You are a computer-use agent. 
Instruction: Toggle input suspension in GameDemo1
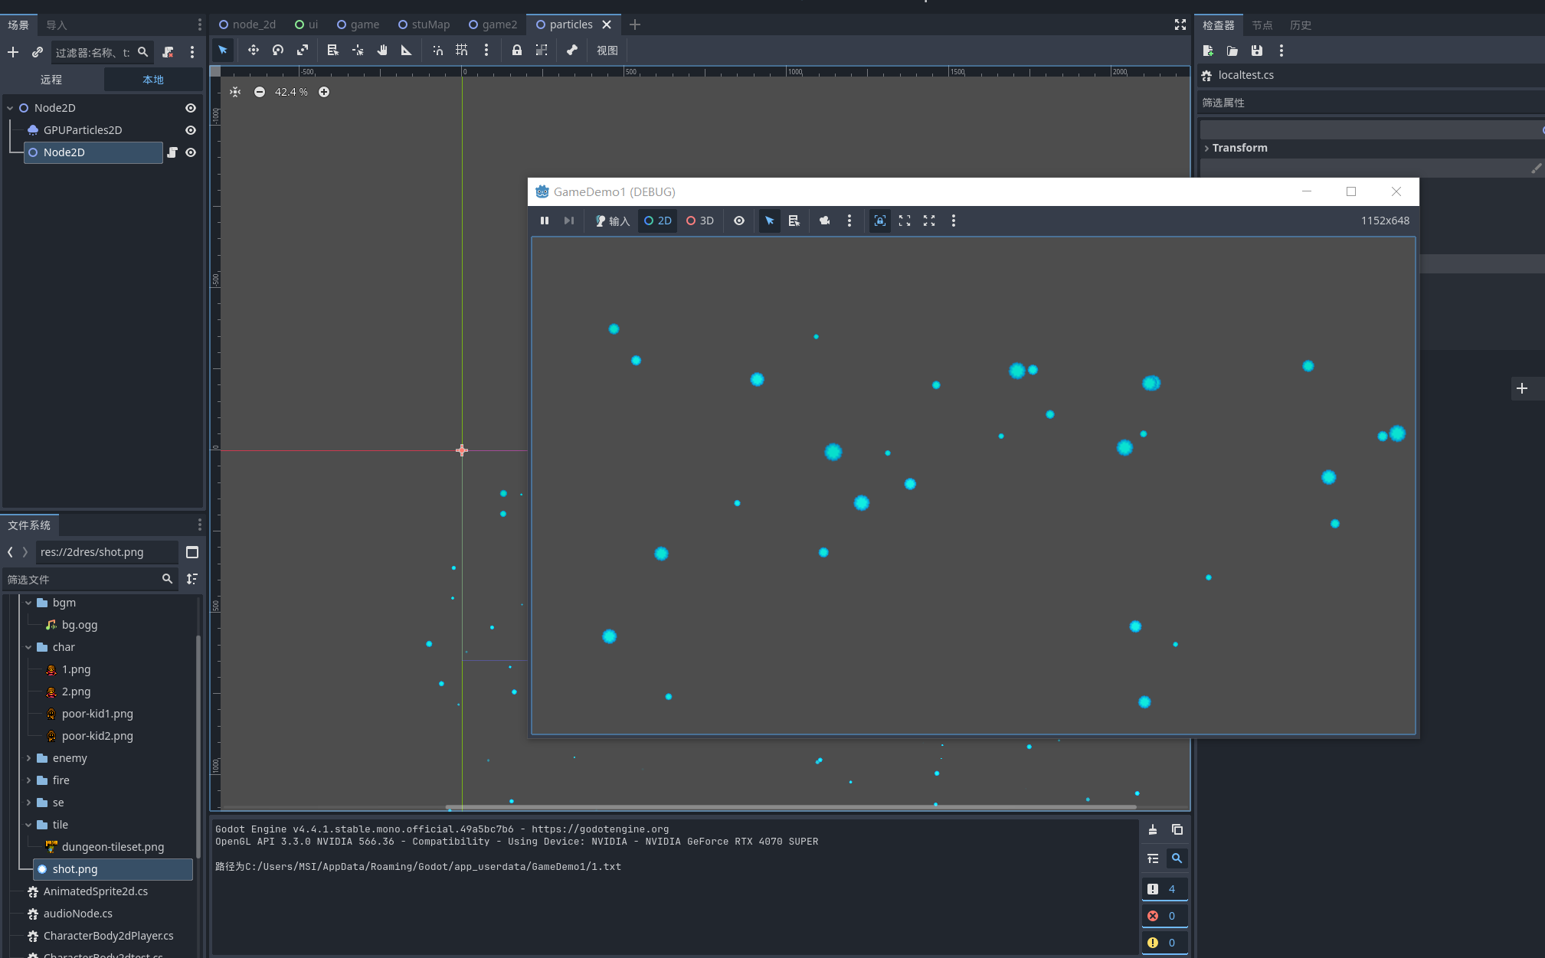tap(613, 221)
